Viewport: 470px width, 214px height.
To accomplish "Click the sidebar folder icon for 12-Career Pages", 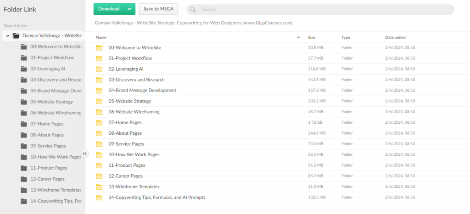I will click(24, 179).
